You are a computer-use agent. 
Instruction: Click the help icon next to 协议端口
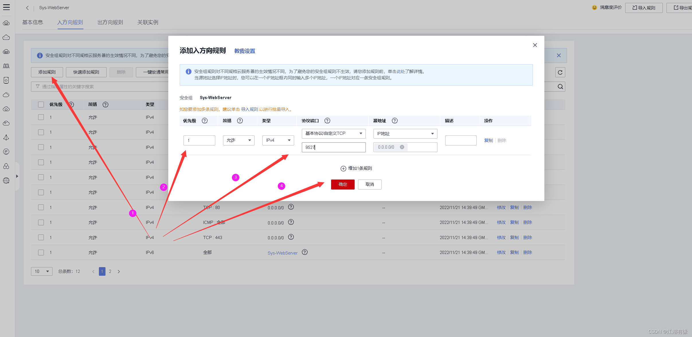tap(327, 121)
